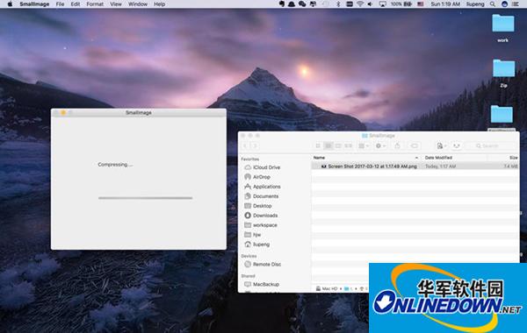Select the Zip folder on desktop

pos(503,74)
